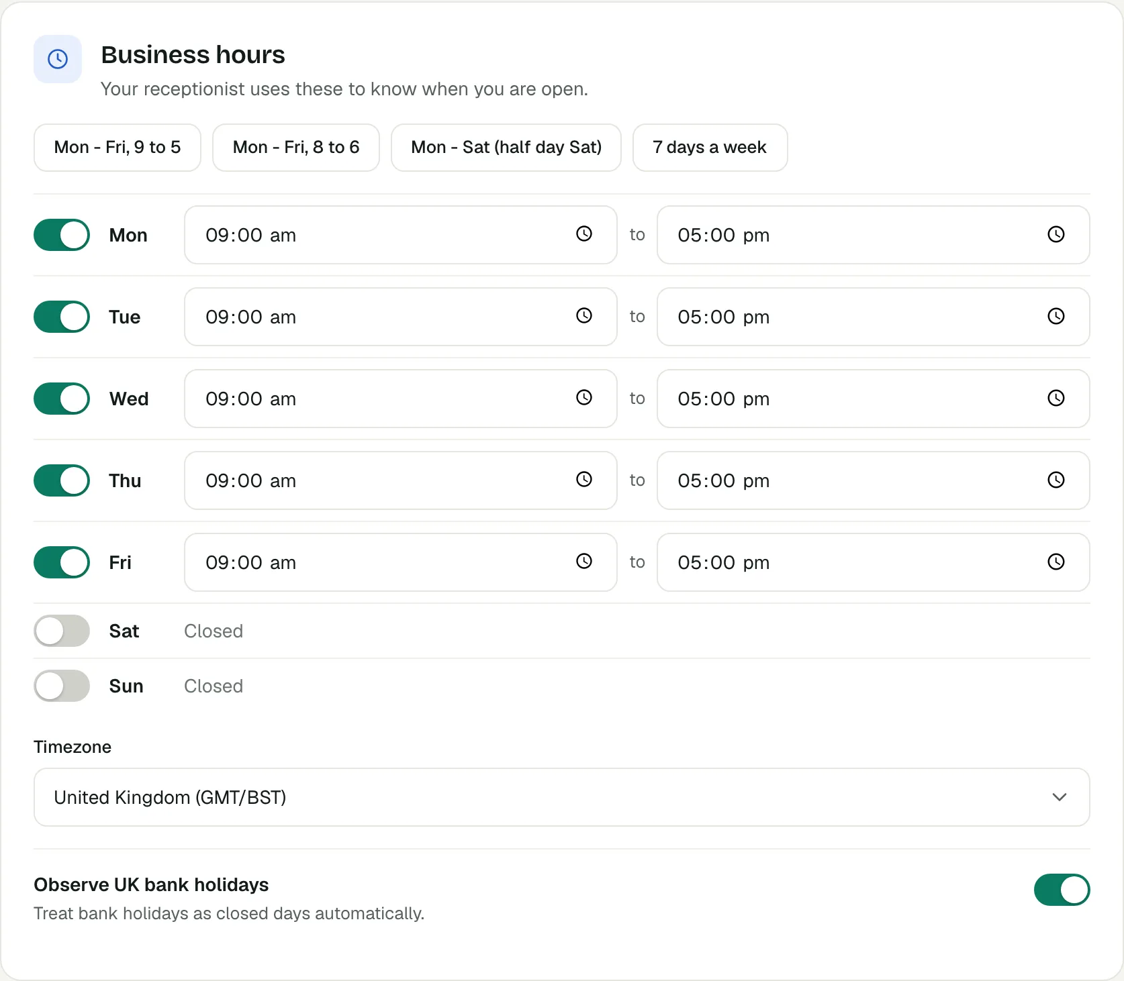Open time picker for Tuesday closing time
This screenshot has height=981, width=1124.
coord(1056,316)
